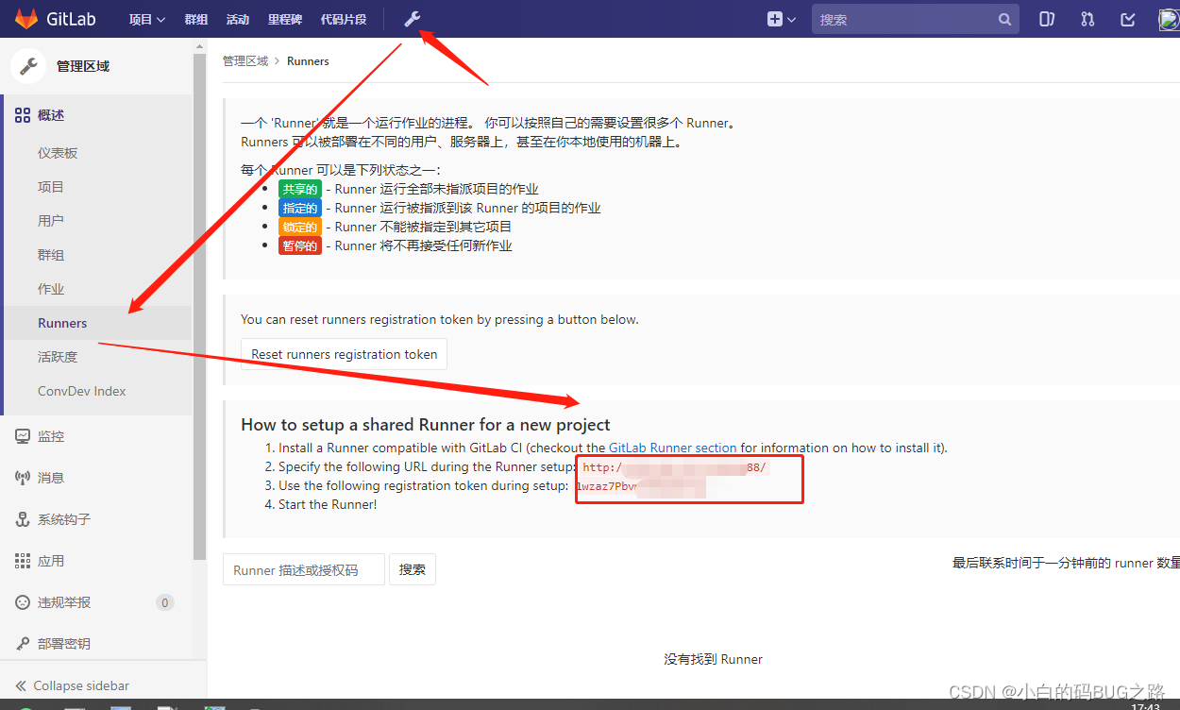This screenshot has width=1180, height=710.
Task: Click the Runner 描述或授权码 input field
Action: coord(303,568)
